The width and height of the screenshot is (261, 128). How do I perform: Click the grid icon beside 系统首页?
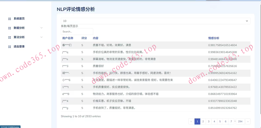[x=10, y=19]
